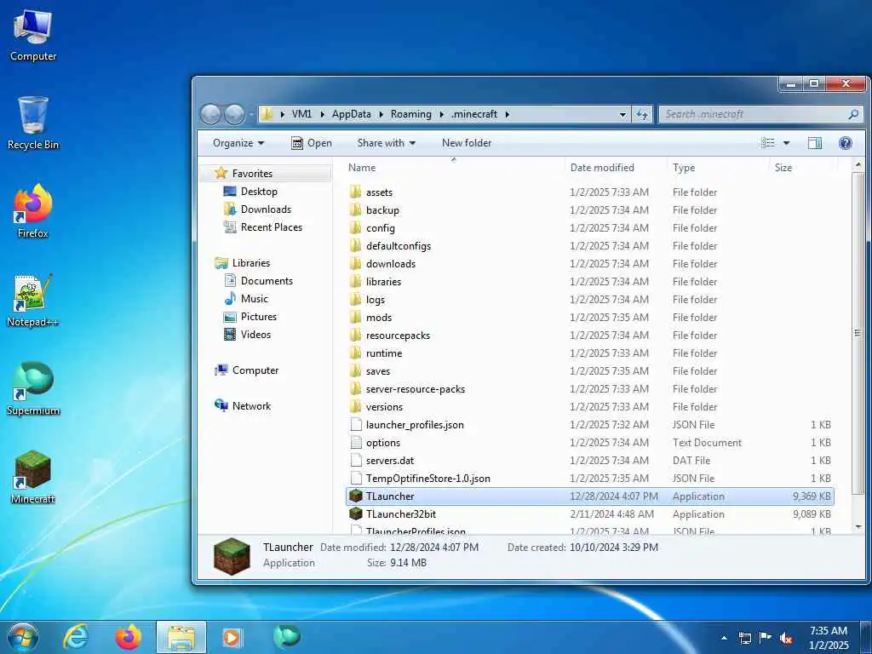Select the Firefox desktop shortcut

[33, 211]
